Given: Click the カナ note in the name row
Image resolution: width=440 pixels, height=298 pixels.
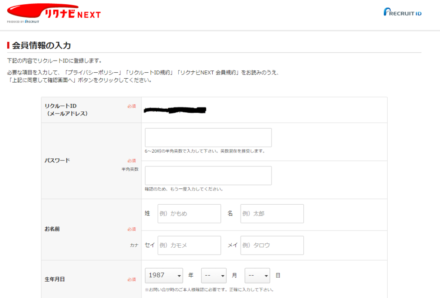Looking at the screenshot, I should point(134,245).
